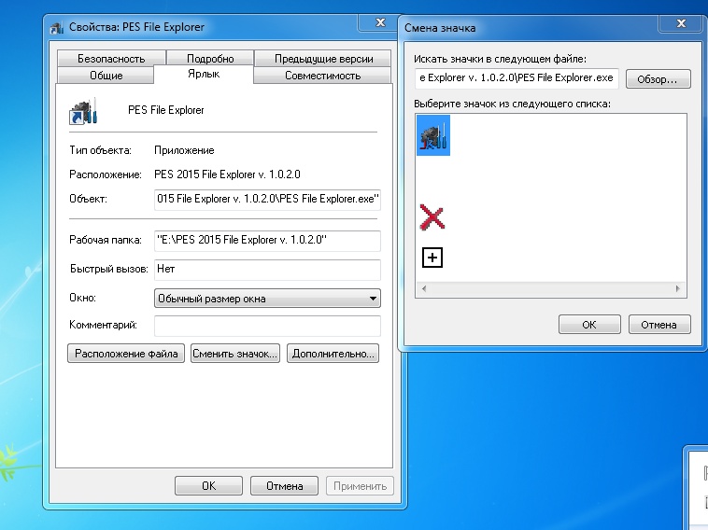Switch to Предыдущие версии tab
Viewport: 708px width, 530px height.
pyautogui.click(x=323, y=59)
